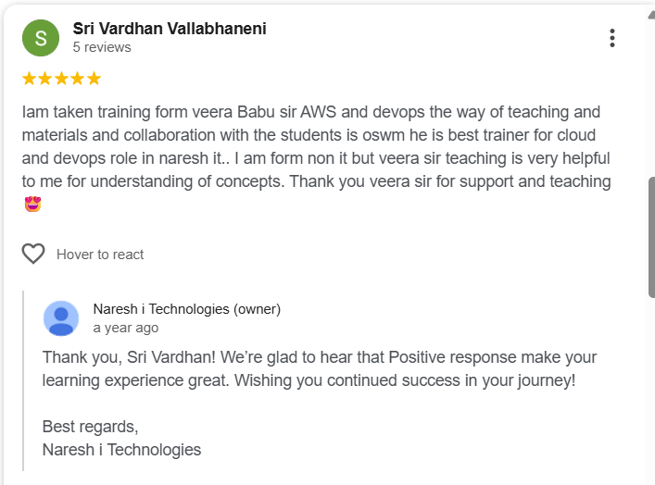Click the "Naresh i Technologies" reply signature

coord(121,450)
